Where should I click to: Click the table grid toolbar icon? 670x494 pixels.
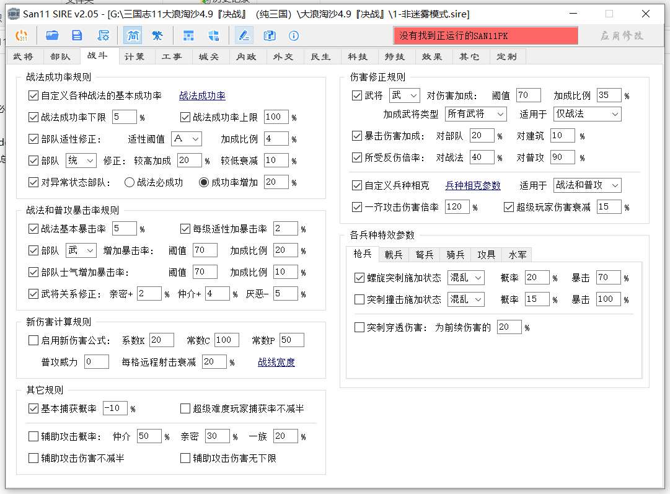point(188,35)
